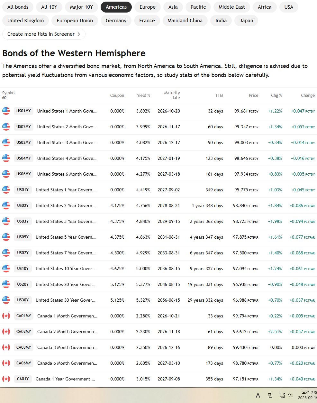The height and width of the screenshot is (403, 317).
Task: Expand Create more lists in Screener
Action: 44,34
